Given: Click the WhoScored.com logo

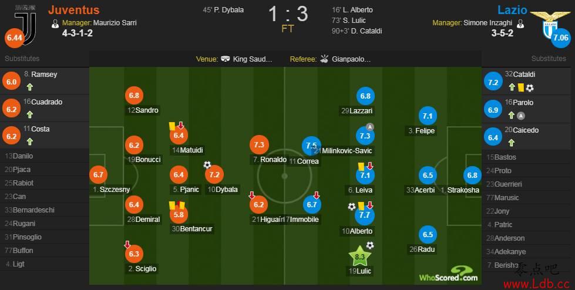Looking at the screenshot, I should 449,274.
